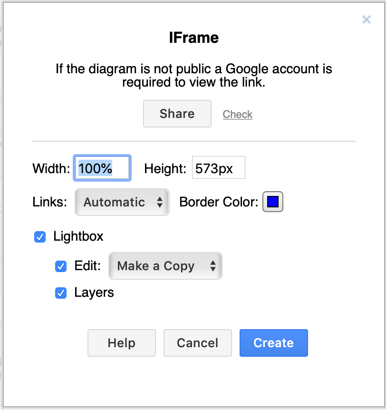Click the Share button
Screen dimensions: 386x410
(177, 114)
